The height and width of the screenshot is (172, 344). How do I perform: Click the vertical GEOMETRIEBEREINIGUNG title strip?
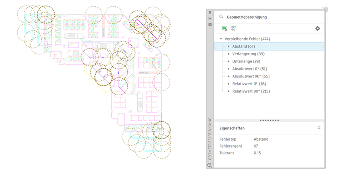209,138
